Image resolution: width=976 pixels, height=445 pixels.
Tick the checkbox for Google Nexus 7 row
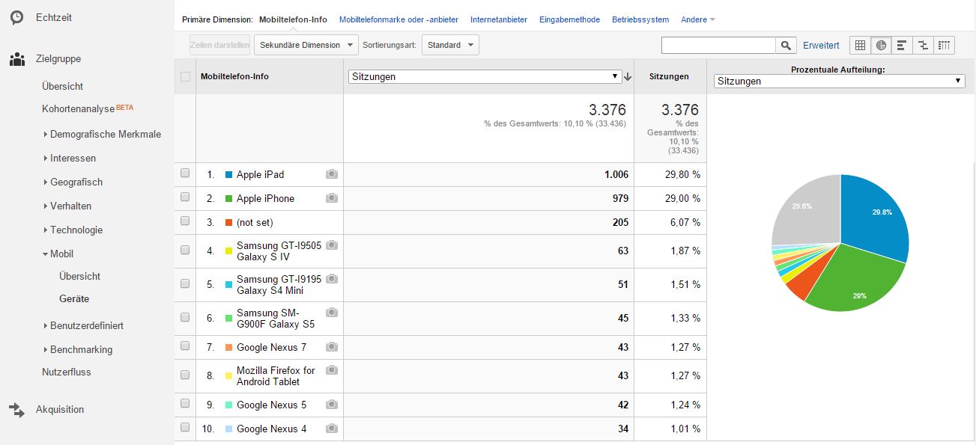point(185,346)
